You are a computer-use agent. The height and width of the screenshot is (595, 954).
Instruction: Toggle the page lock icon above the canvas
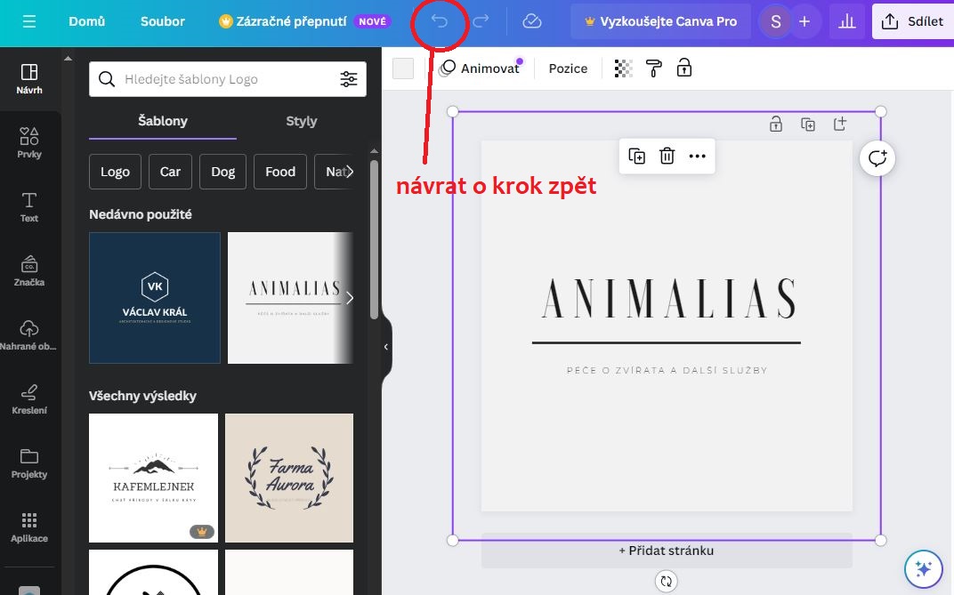pos(775,124)
